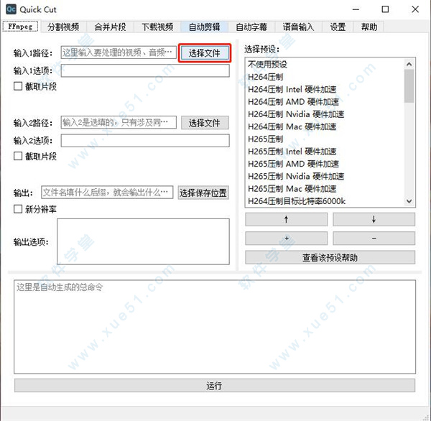Select H265压制 Nvidia 硬件加速 preset
Image resolution: width=431 pixels, height=421 pixels.
pos(325,176)
